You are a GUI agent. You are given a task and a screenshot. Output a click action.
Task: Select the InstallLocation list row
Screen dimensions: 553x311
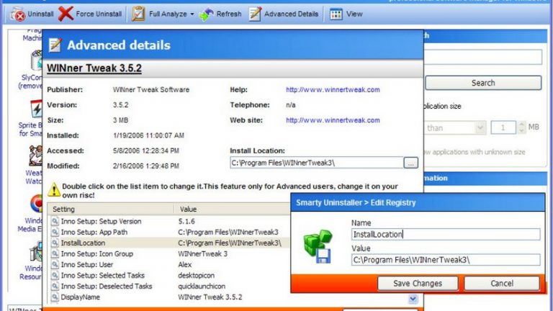(169, 243)
